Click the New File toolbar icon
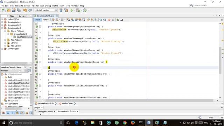 pyautogui.click(x=4, y=10)
